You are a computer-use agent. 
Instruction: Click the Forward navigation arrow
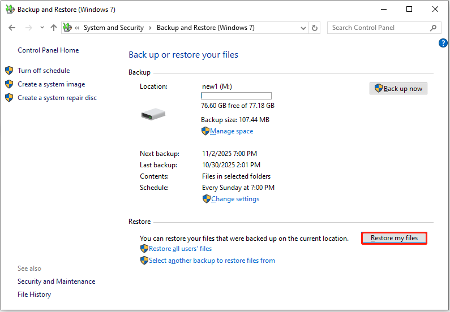(29, 28)
